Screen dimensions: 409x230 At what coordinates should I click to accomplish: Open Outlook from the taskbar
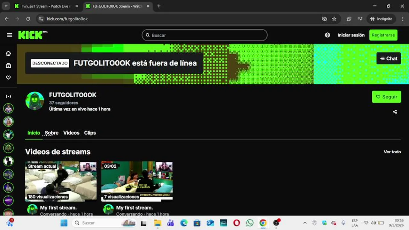tap(210, 223)
